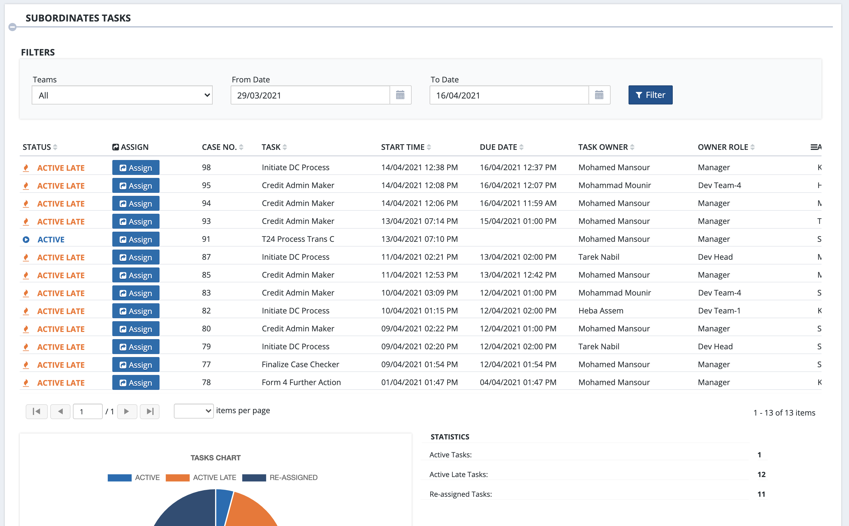This screenshot has width=849, height=526.
Task: Assign the task for case number 95
Action: (x=136, y=185)
